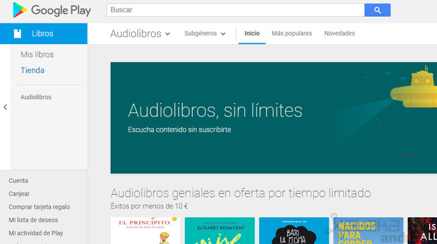Screen dimensions: 437x244
Task: Open the Audiolibros, sin límites banner
Action: [x=274, y=118]
